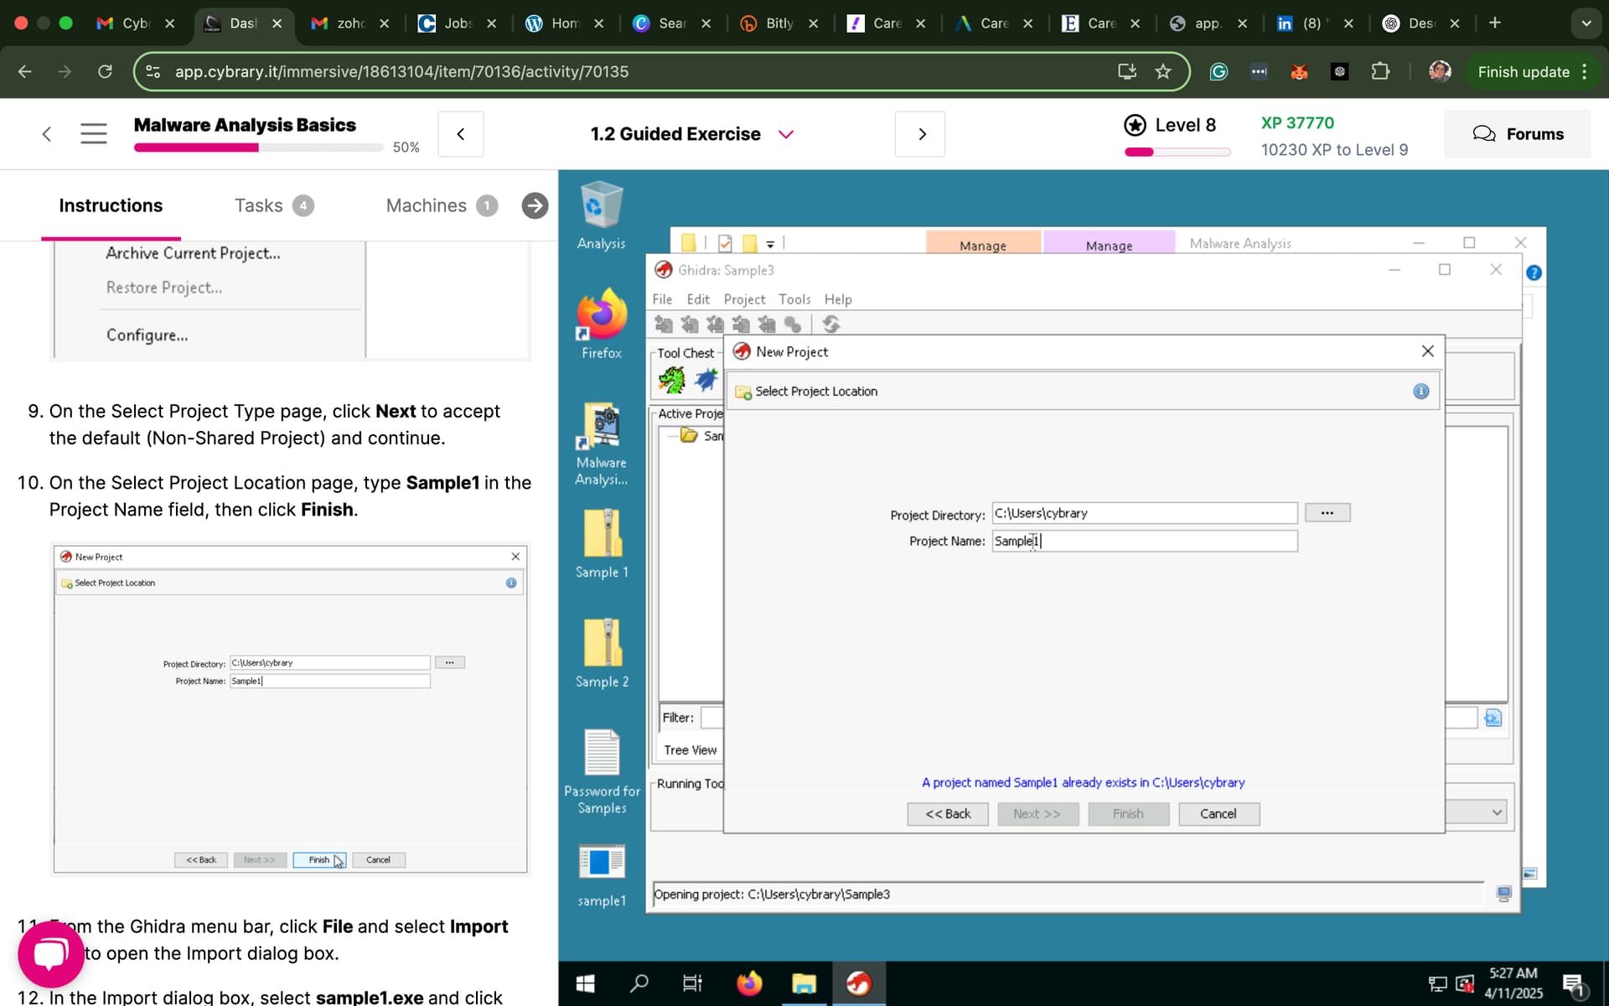
Task: Click the Project Name input field
Action: 1144,542
